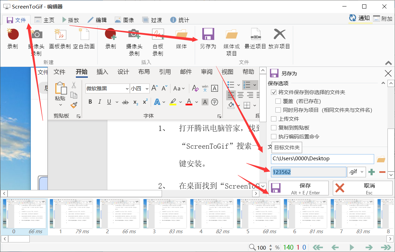The width and height of the screenshot is (395, 252).
Task: Jump to last frame in status bar
Action: coord(386,248)
